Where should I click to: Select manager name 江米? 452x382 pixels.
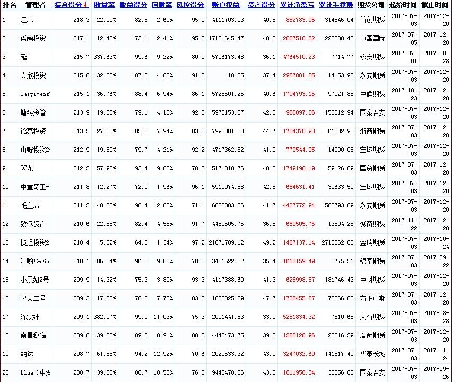pyautogui.click(x=27, y=20)
